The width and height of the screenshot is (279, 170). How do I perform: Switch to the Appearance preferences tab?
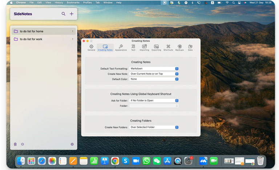click(121, 48)
